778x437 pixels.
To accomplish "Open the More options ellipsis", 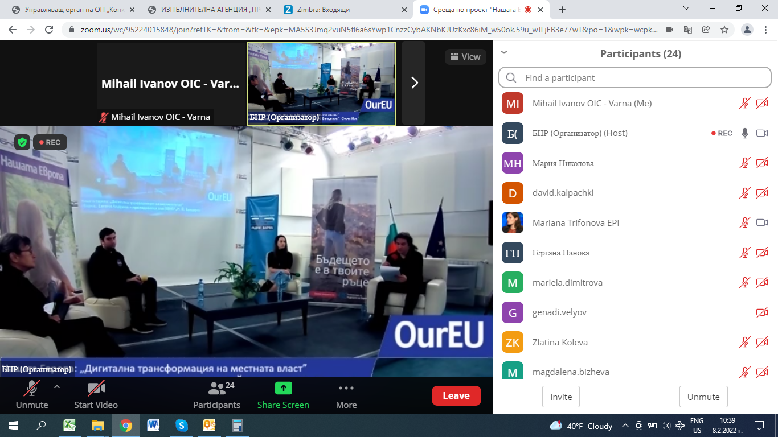I will pos(346,388).
